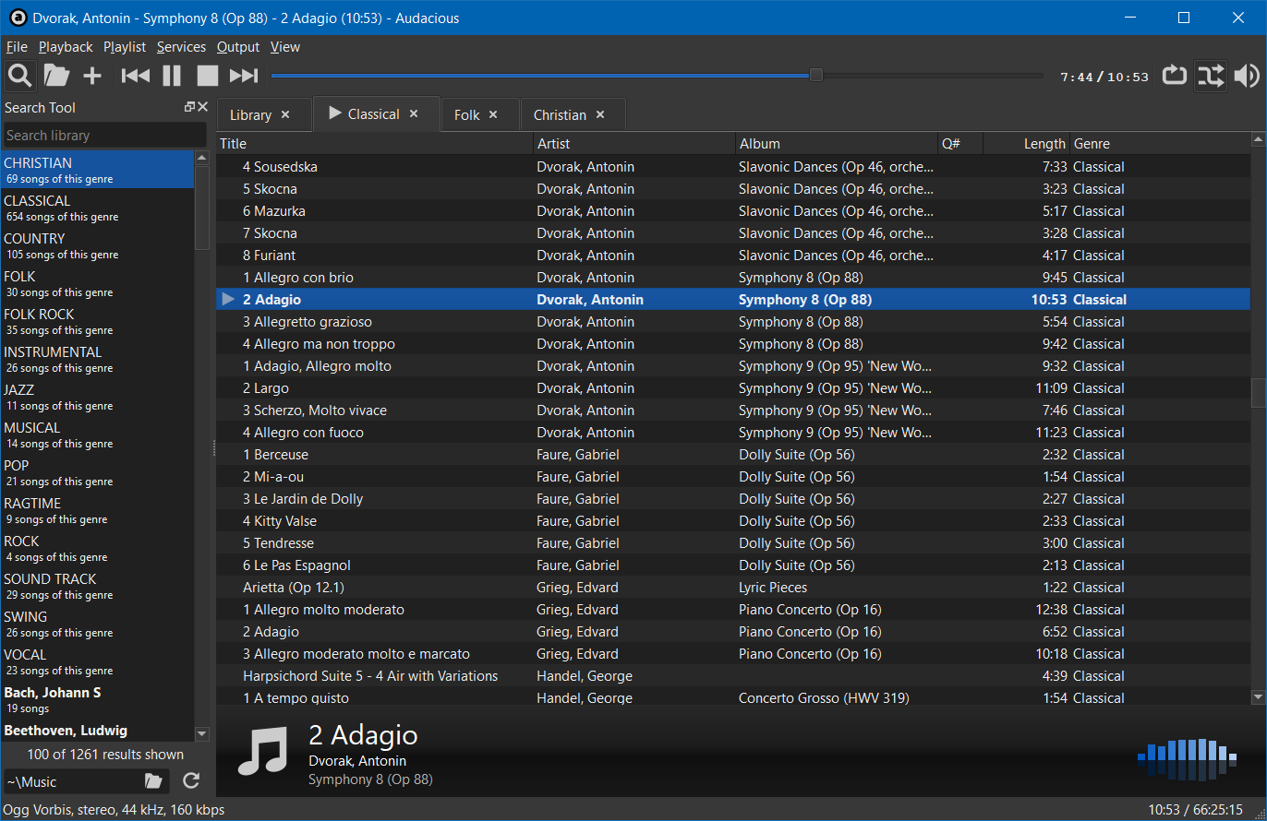1267x821 pixels.
Task: Open the volume speaker control
Action: [1247, 76]
